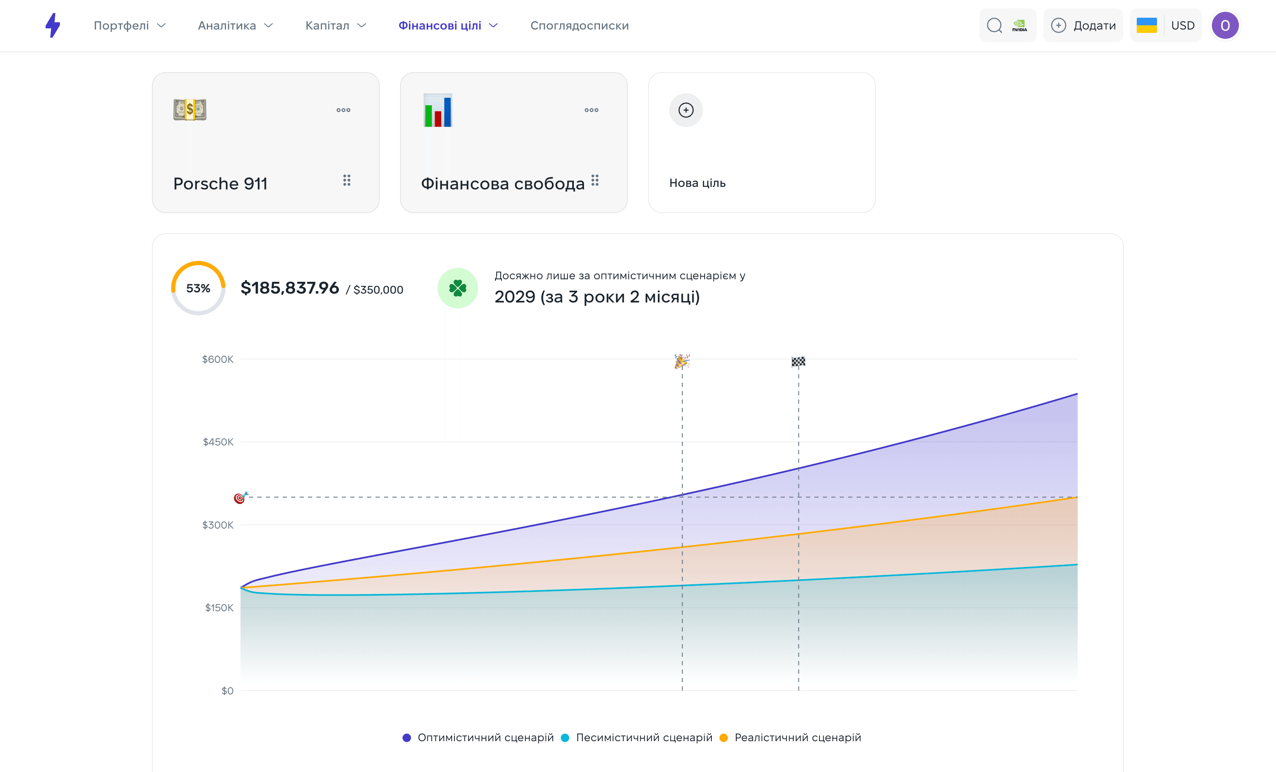
Task: Go to Споглядосписки page
Action: 579,25
